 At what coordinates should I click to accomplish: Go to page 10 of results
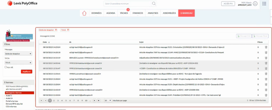click(x=86, y=100)
